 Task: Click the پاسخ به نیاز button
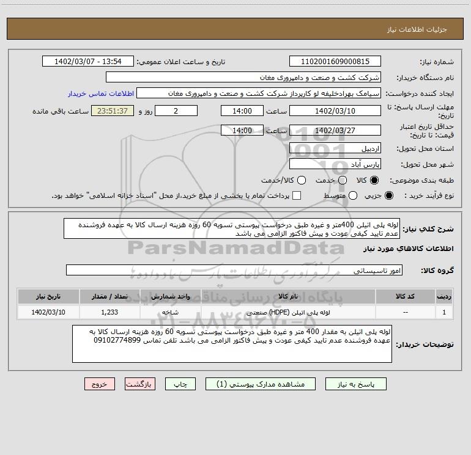point(356,384)
